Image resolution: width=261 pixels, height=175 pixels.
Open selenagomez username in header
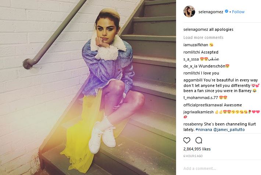(x=211, y=12)
